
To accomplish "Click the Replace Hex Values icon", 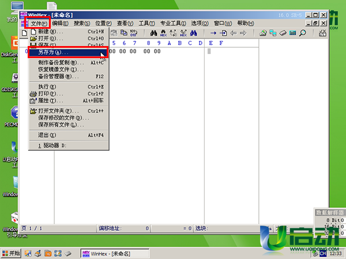I will [x=183, y=33].
